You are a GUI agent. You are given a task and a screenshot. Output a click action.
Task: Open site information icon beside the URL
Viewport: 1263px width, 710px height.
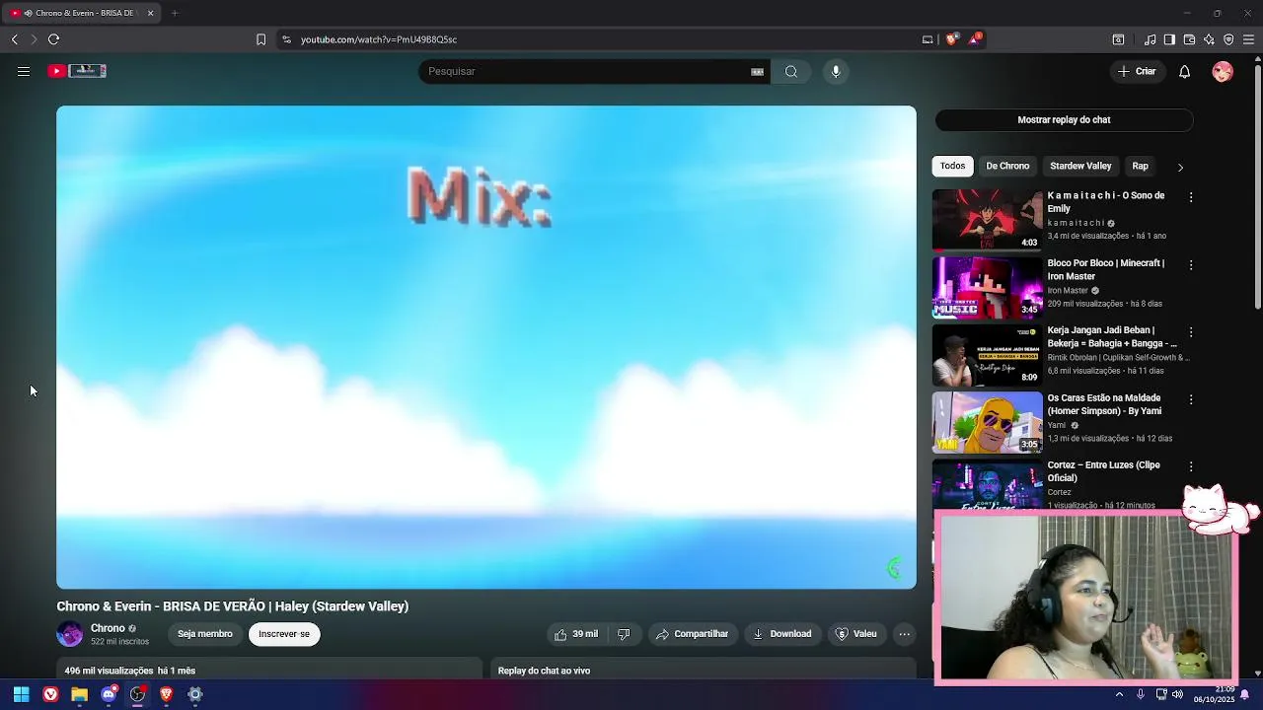click(x=286, y=39)
